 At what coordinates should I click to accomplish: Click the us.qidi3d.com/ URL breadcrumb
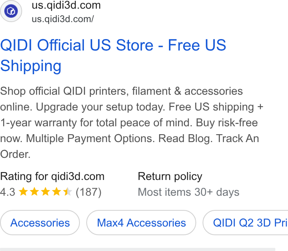pyautogui.click(x=63, y=19)
